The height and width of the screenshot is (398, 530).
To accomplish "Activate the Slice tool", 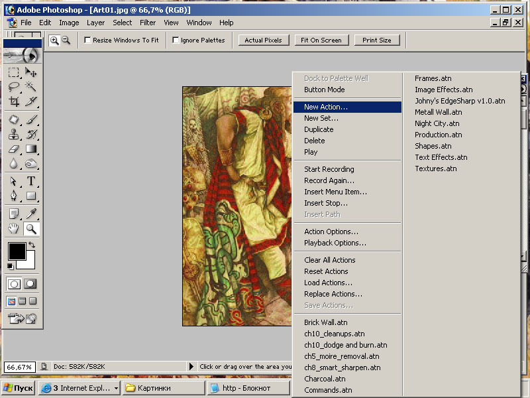I will [x=31, y=101].
